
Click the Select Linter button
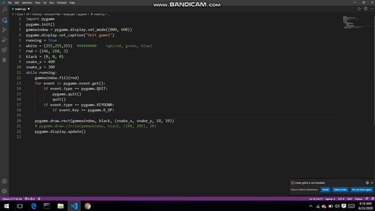click(x=340, y=189)
